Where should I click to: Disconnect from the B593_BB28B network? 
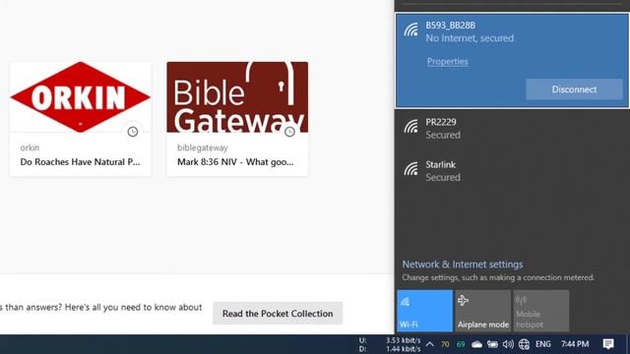(574, 89)
